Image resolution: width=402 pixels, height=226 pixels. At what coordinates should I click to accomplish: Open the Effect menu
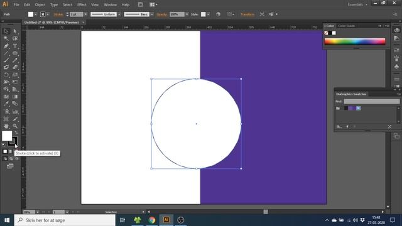82,4
